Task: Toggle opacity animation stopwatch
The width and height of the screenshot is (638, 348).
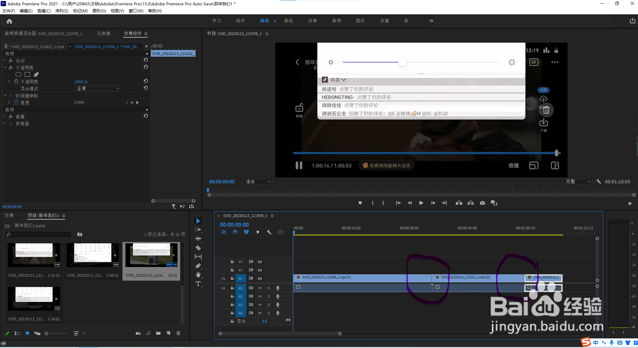Action: pyautogui.click(x=16, y=82)
